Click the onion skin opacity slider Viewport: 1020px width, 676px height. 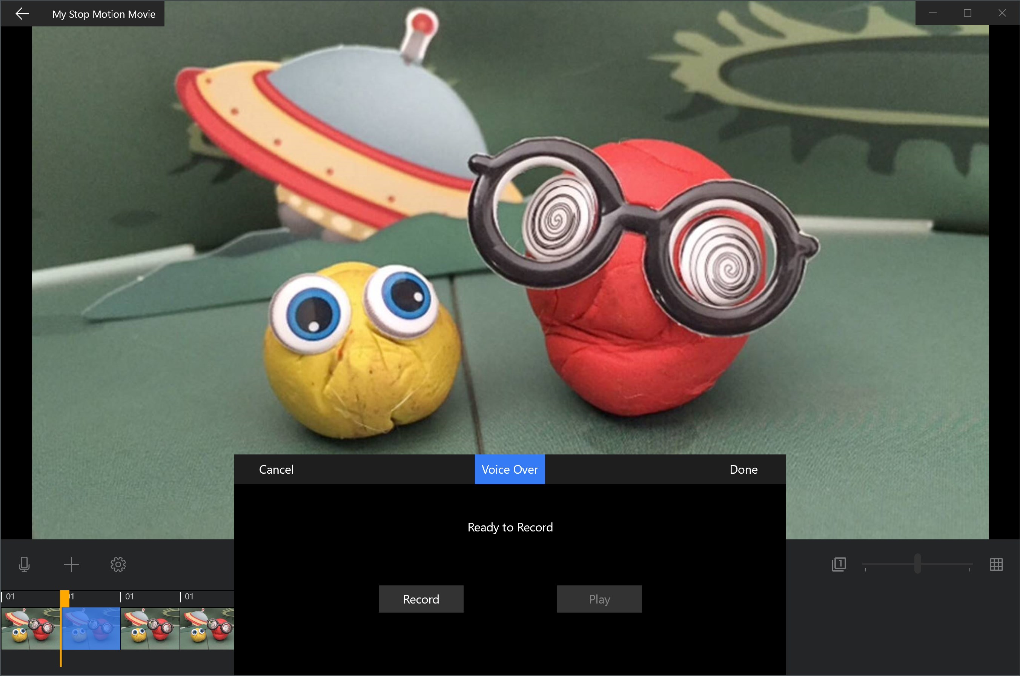(x=917, y=564)
